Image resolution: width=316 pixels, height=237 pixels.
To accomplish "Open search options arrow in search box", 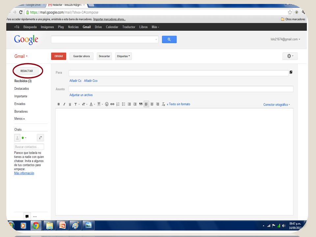I will click(156, 39).
